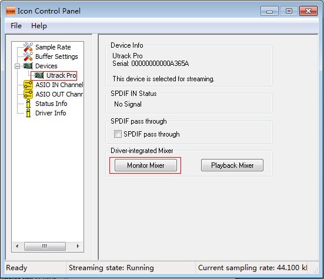Select the Sample Rate label in tree
The height and width of the screenshot is (279, 324).
point(53,47)
